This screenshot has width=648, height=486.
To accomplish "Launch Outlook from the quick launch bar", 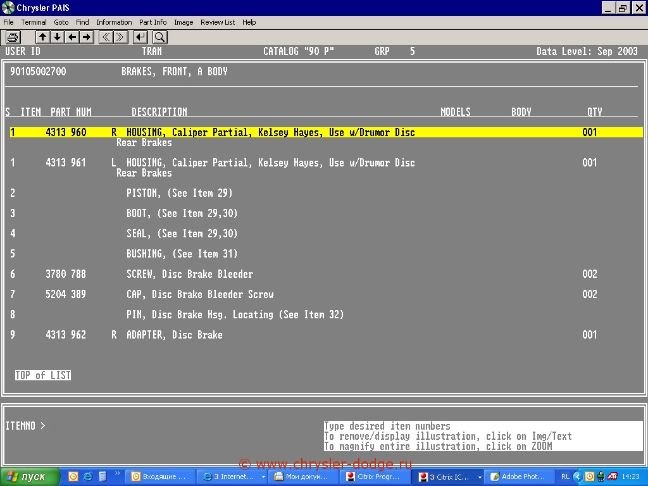I will pos(73,477).
